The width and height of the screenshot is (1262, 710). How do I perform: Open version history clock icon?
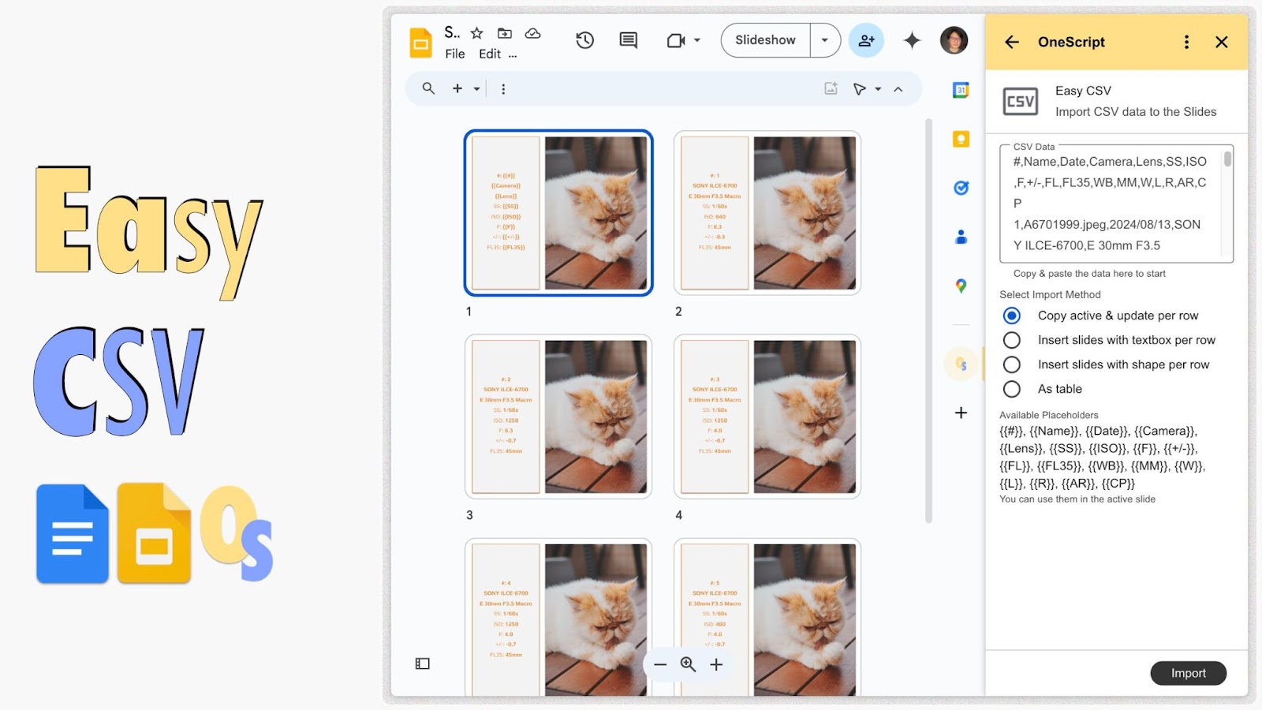[x=584, y=40]
